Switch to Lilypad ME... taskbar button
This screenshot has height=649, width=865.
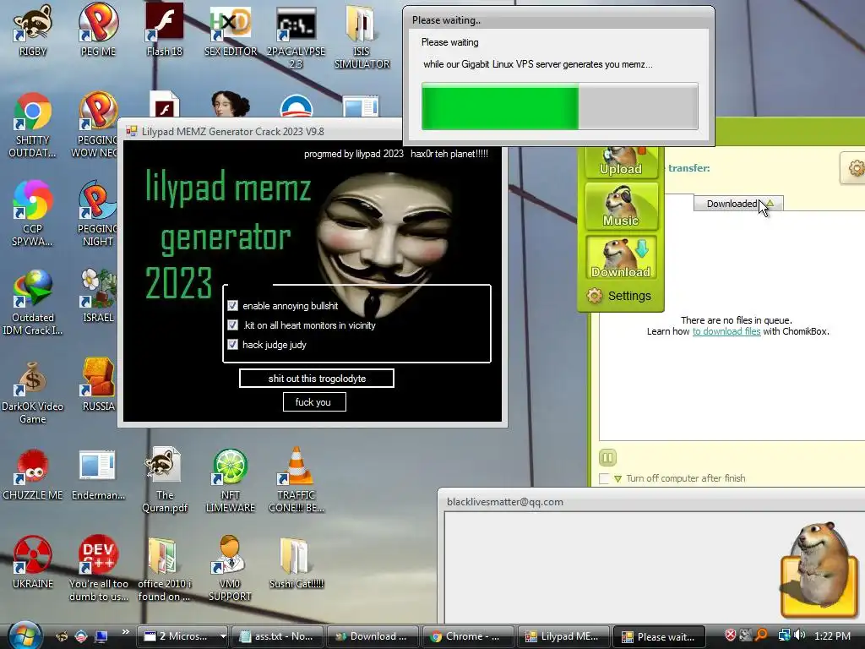(x=563, y=636)
